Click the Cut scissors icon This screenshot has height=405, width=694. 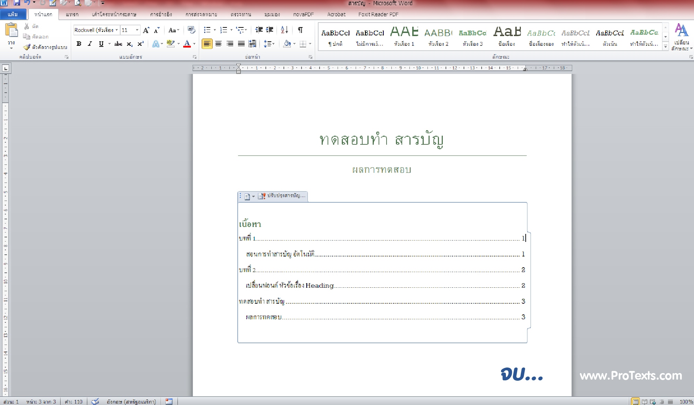click(27, 26)
